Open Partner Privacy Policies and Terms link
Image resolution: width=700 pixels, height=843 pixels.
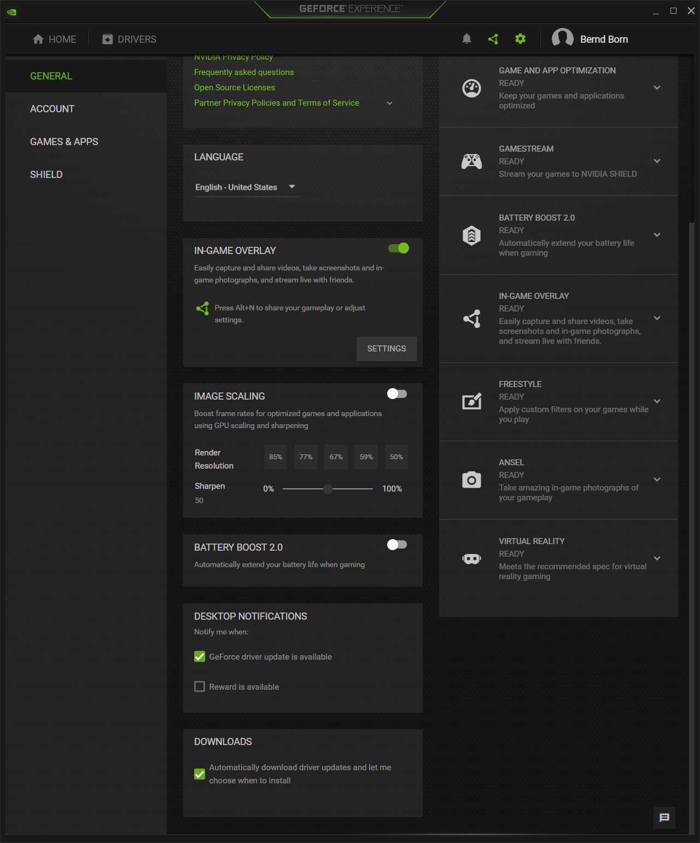(277, 103)
